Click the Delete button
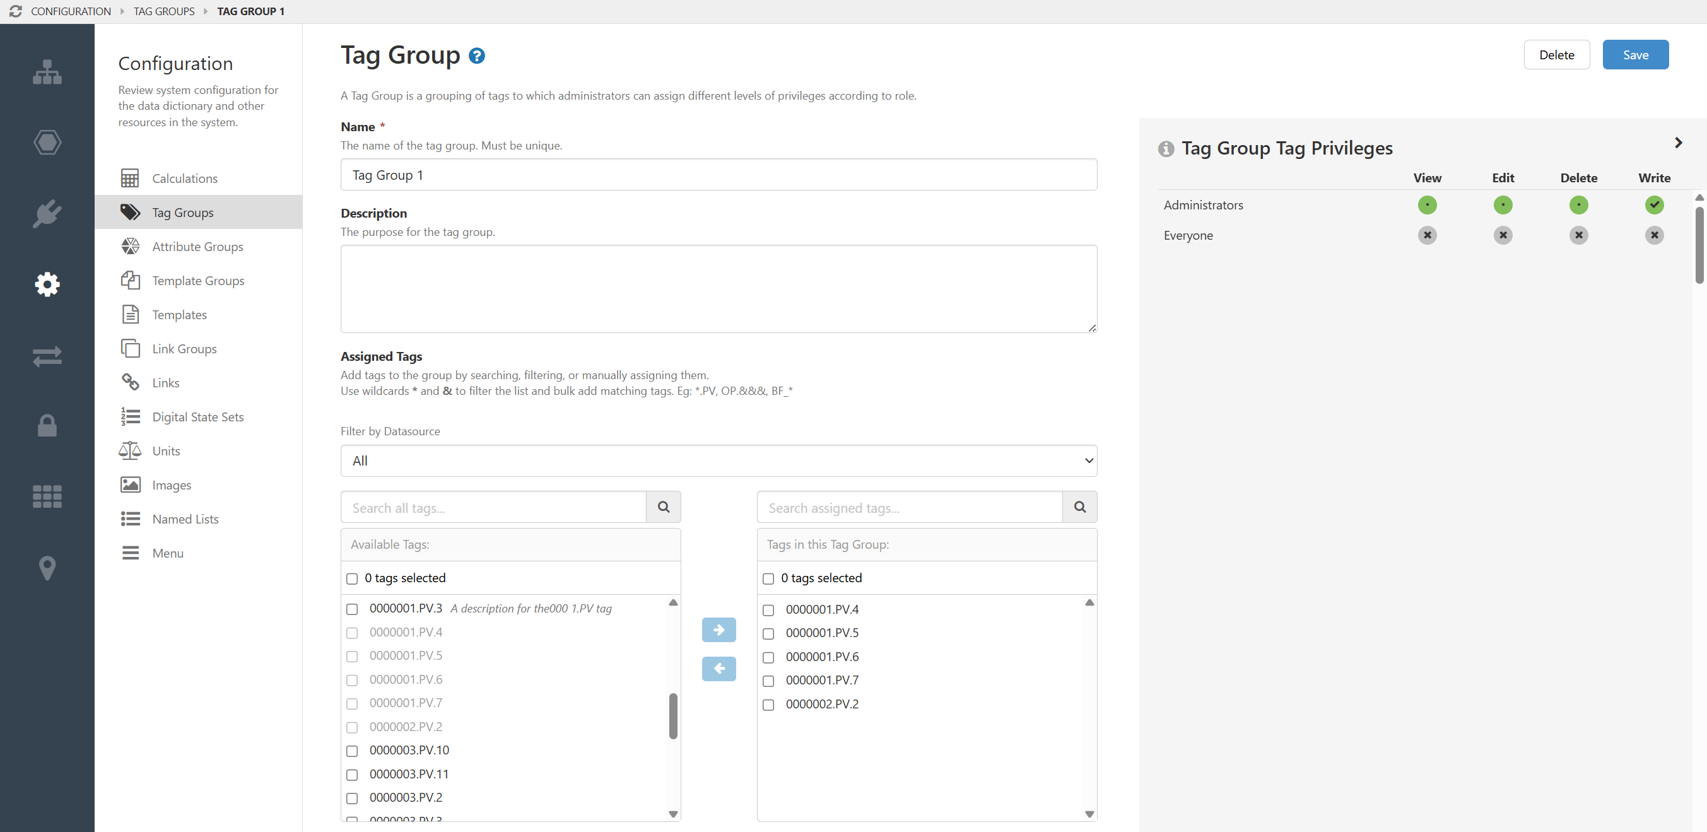The width and height of the screenshot is (1707, 832). click(x=1557, y=54)
